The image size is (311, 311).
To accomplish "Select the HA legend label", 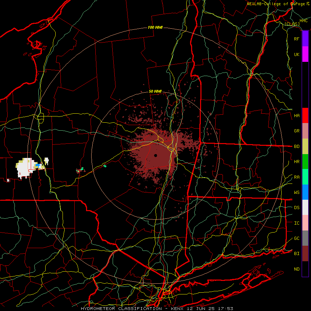I will click(296, 116).
